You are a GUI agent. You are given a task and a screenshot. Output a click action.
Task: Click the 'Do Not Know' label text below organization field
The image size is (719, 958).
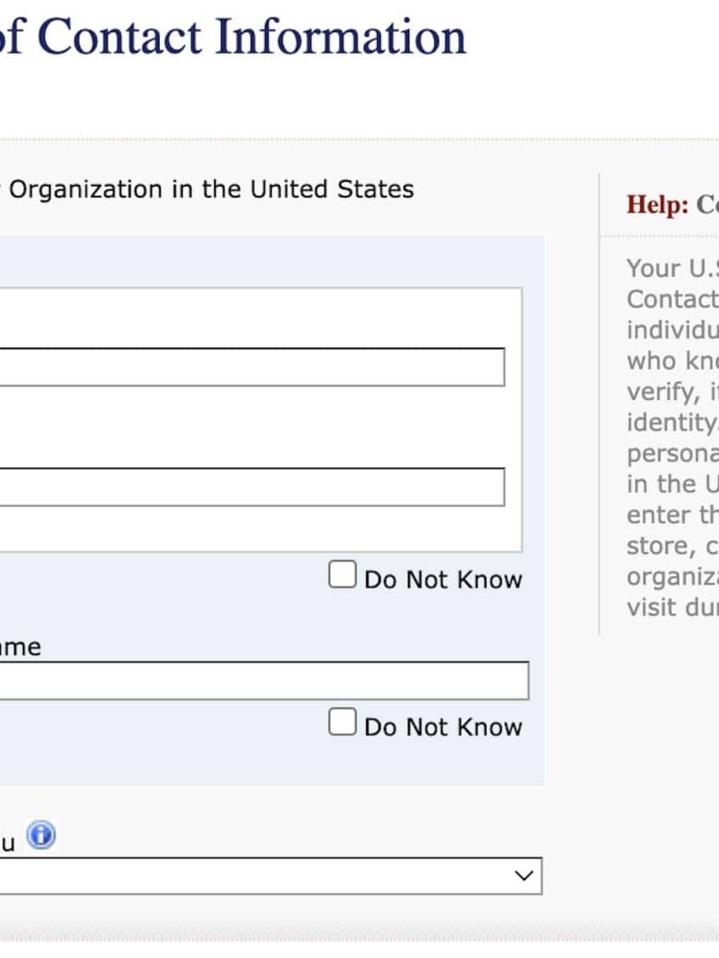[443, 727]
